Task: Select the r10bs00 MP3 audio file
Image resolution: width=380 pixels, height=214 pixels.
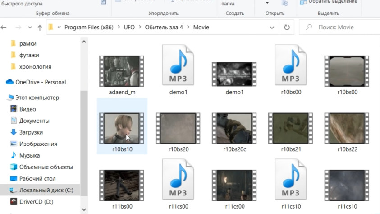Action: coord(291,70)
